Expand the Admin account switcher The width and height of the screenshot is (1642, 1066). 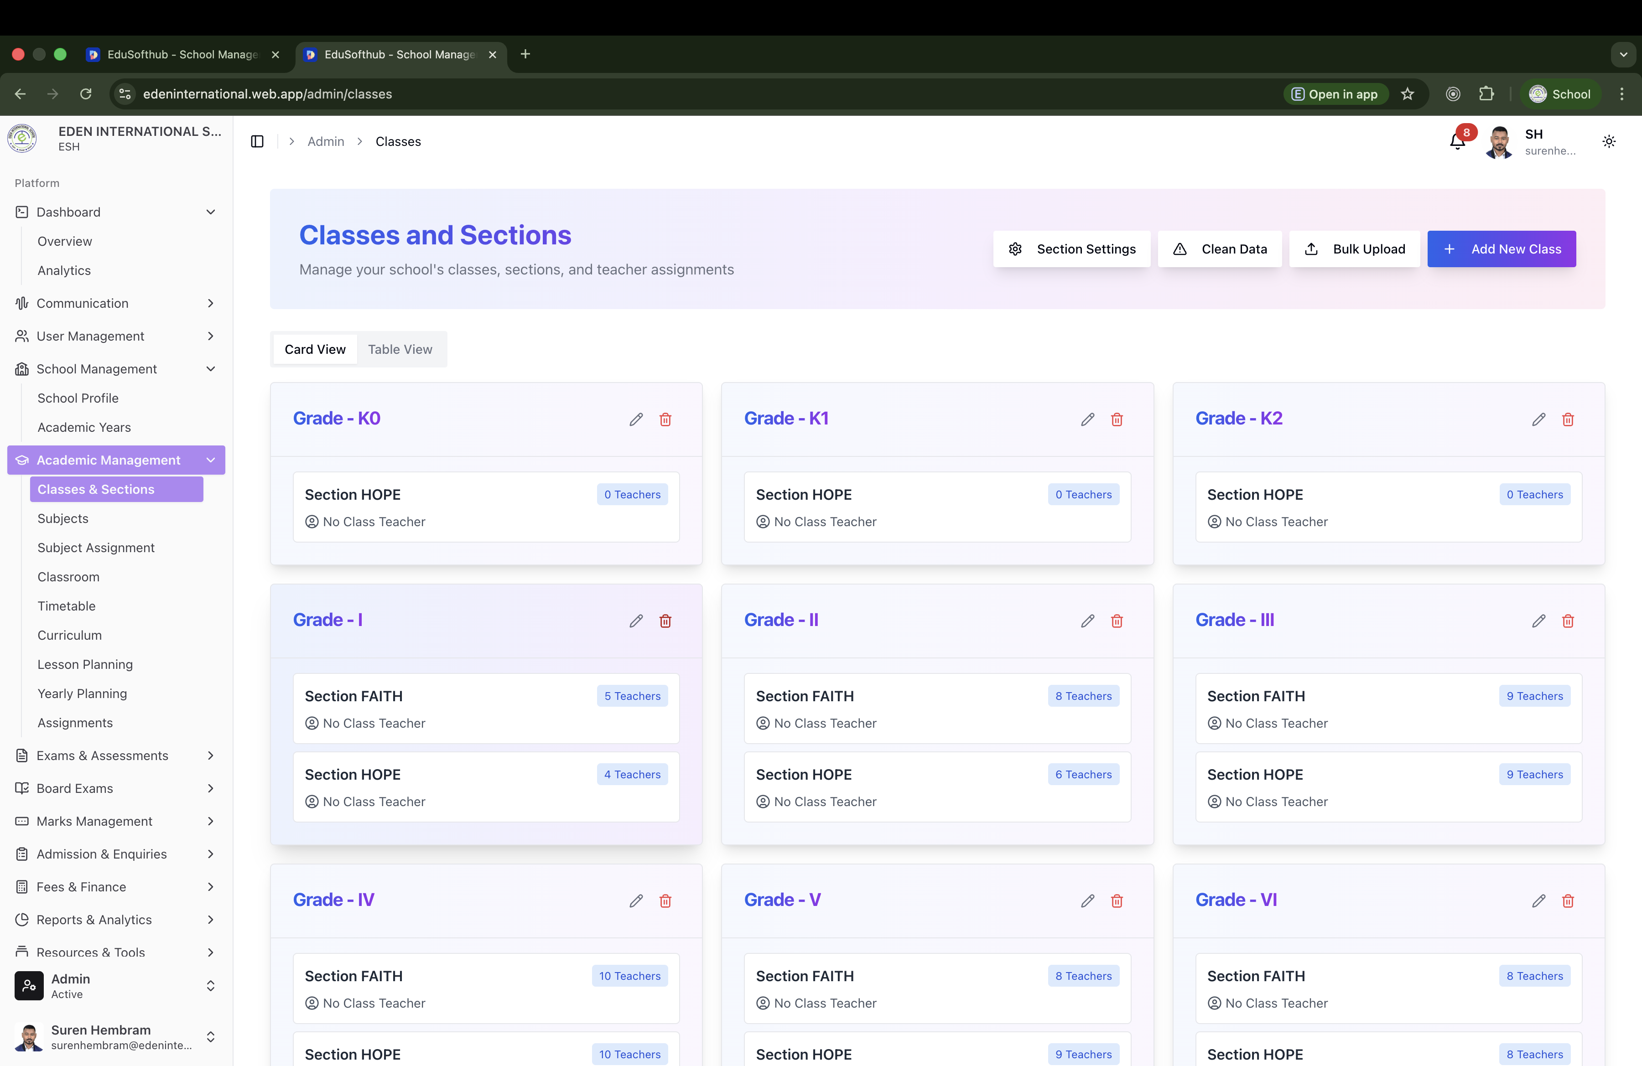[210, 986]
